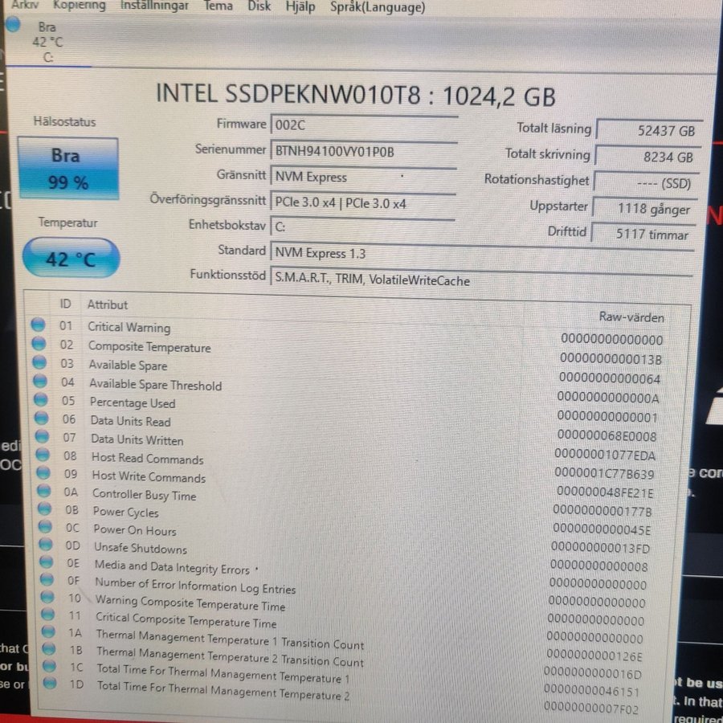Click the status orb beside Composite Temperature
Screen dimensions: 723x723
(x=39, y=344)
